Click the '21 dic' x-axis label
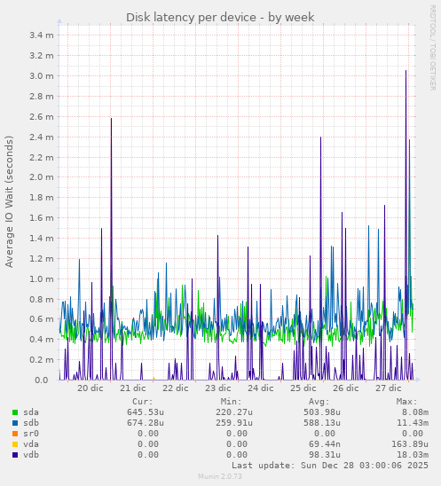441x486 pixels. 133,388
